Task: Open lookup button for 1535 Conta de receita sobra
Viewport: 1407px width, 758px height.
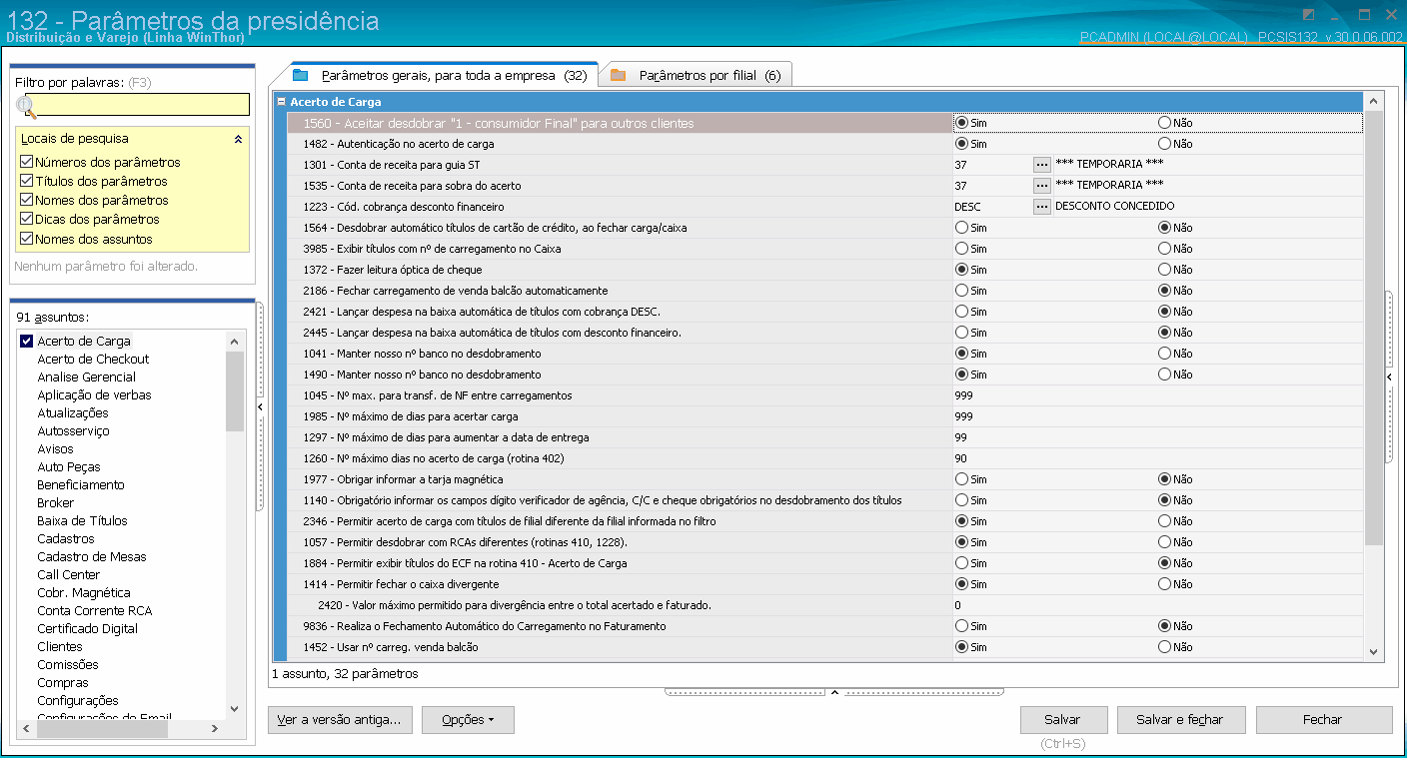Action: point(1041,186)
